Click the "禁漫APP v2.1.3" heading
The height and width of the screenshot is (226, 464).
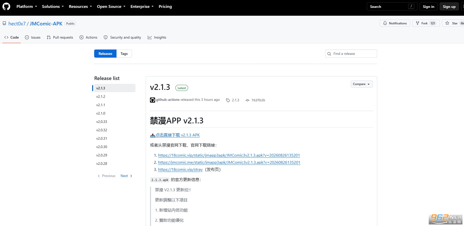coord(177,121)
